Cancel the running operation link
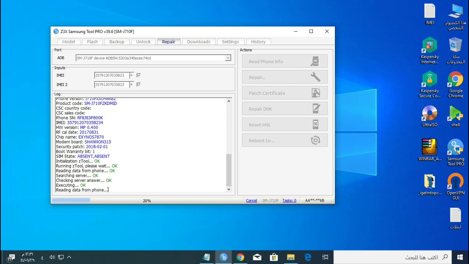 (251, 201)
